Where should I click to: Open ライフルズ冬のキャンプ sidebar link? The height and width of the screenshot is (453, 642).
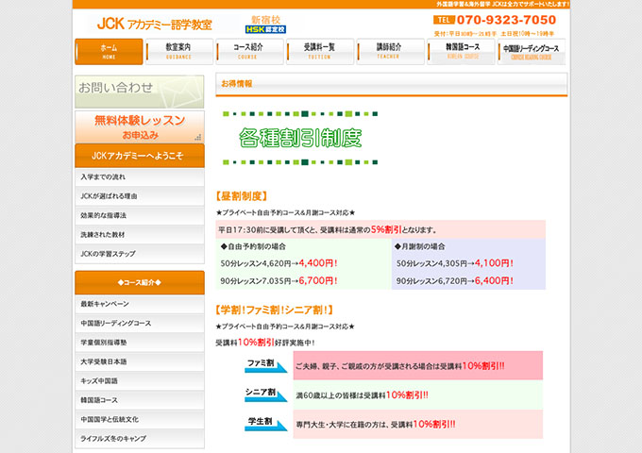pyautogui.click(x=140, y=439)
